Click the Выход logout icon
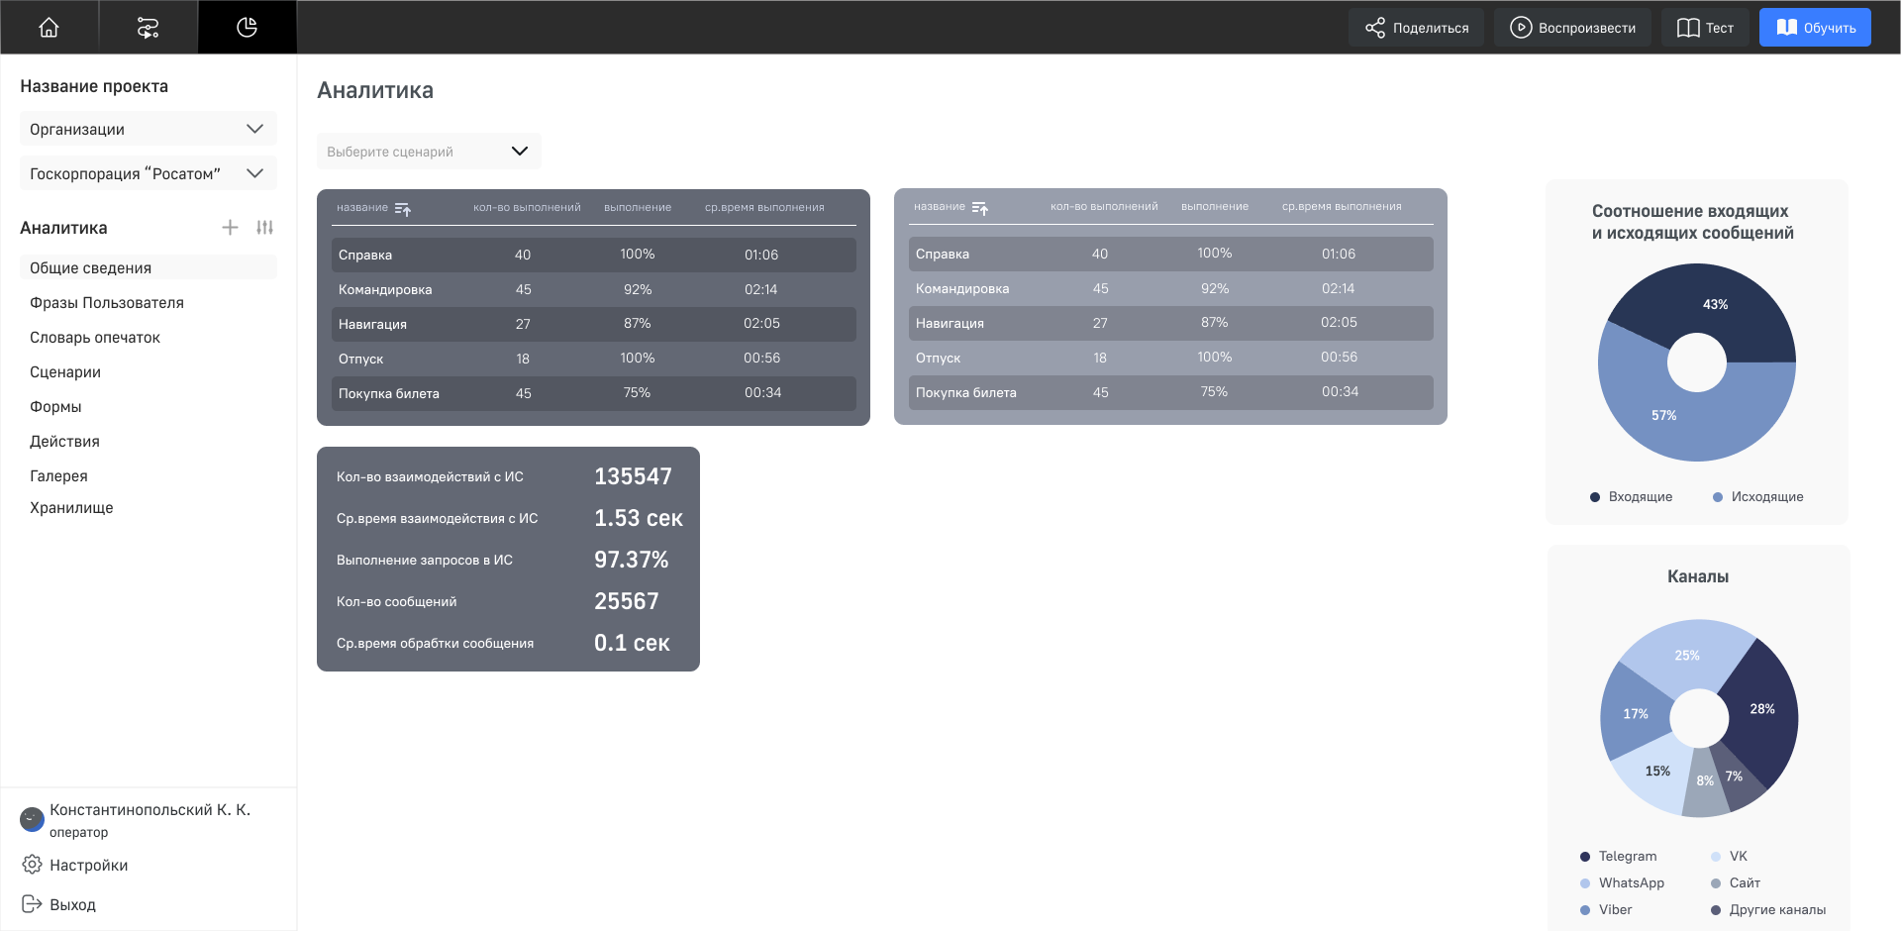 31,904
